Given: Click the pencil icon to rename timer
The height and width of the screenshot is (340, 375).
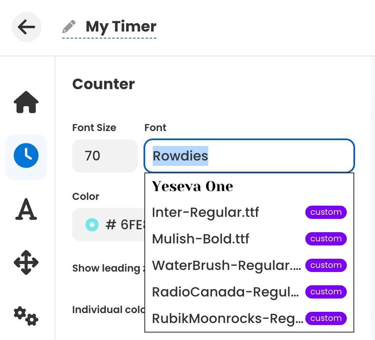Looking at the screenshot, I should pos(70,26).
